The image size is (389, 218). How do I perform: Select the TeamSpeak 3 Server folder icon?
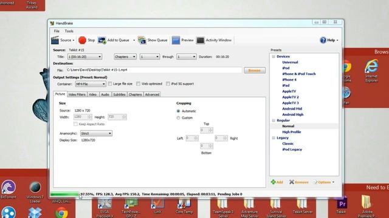[x=222, y=203]
